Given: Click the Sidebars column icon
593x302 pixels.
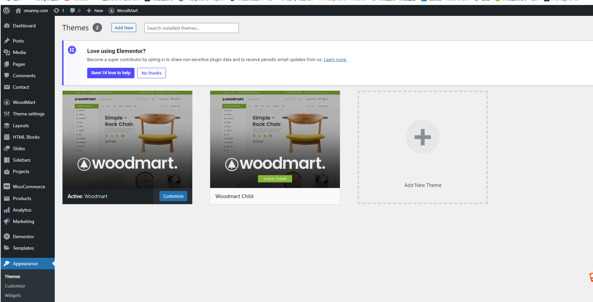Looking at the screenshot, I should 7,160.
